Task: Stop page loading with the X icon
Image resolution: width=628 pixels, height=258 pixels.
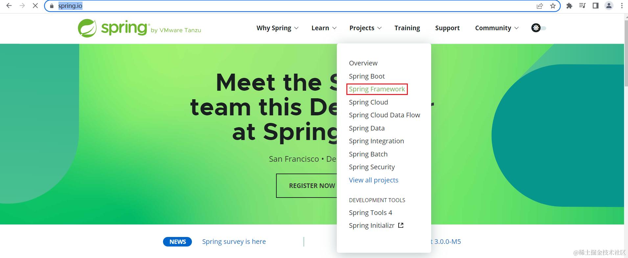Action: point(35,6)
